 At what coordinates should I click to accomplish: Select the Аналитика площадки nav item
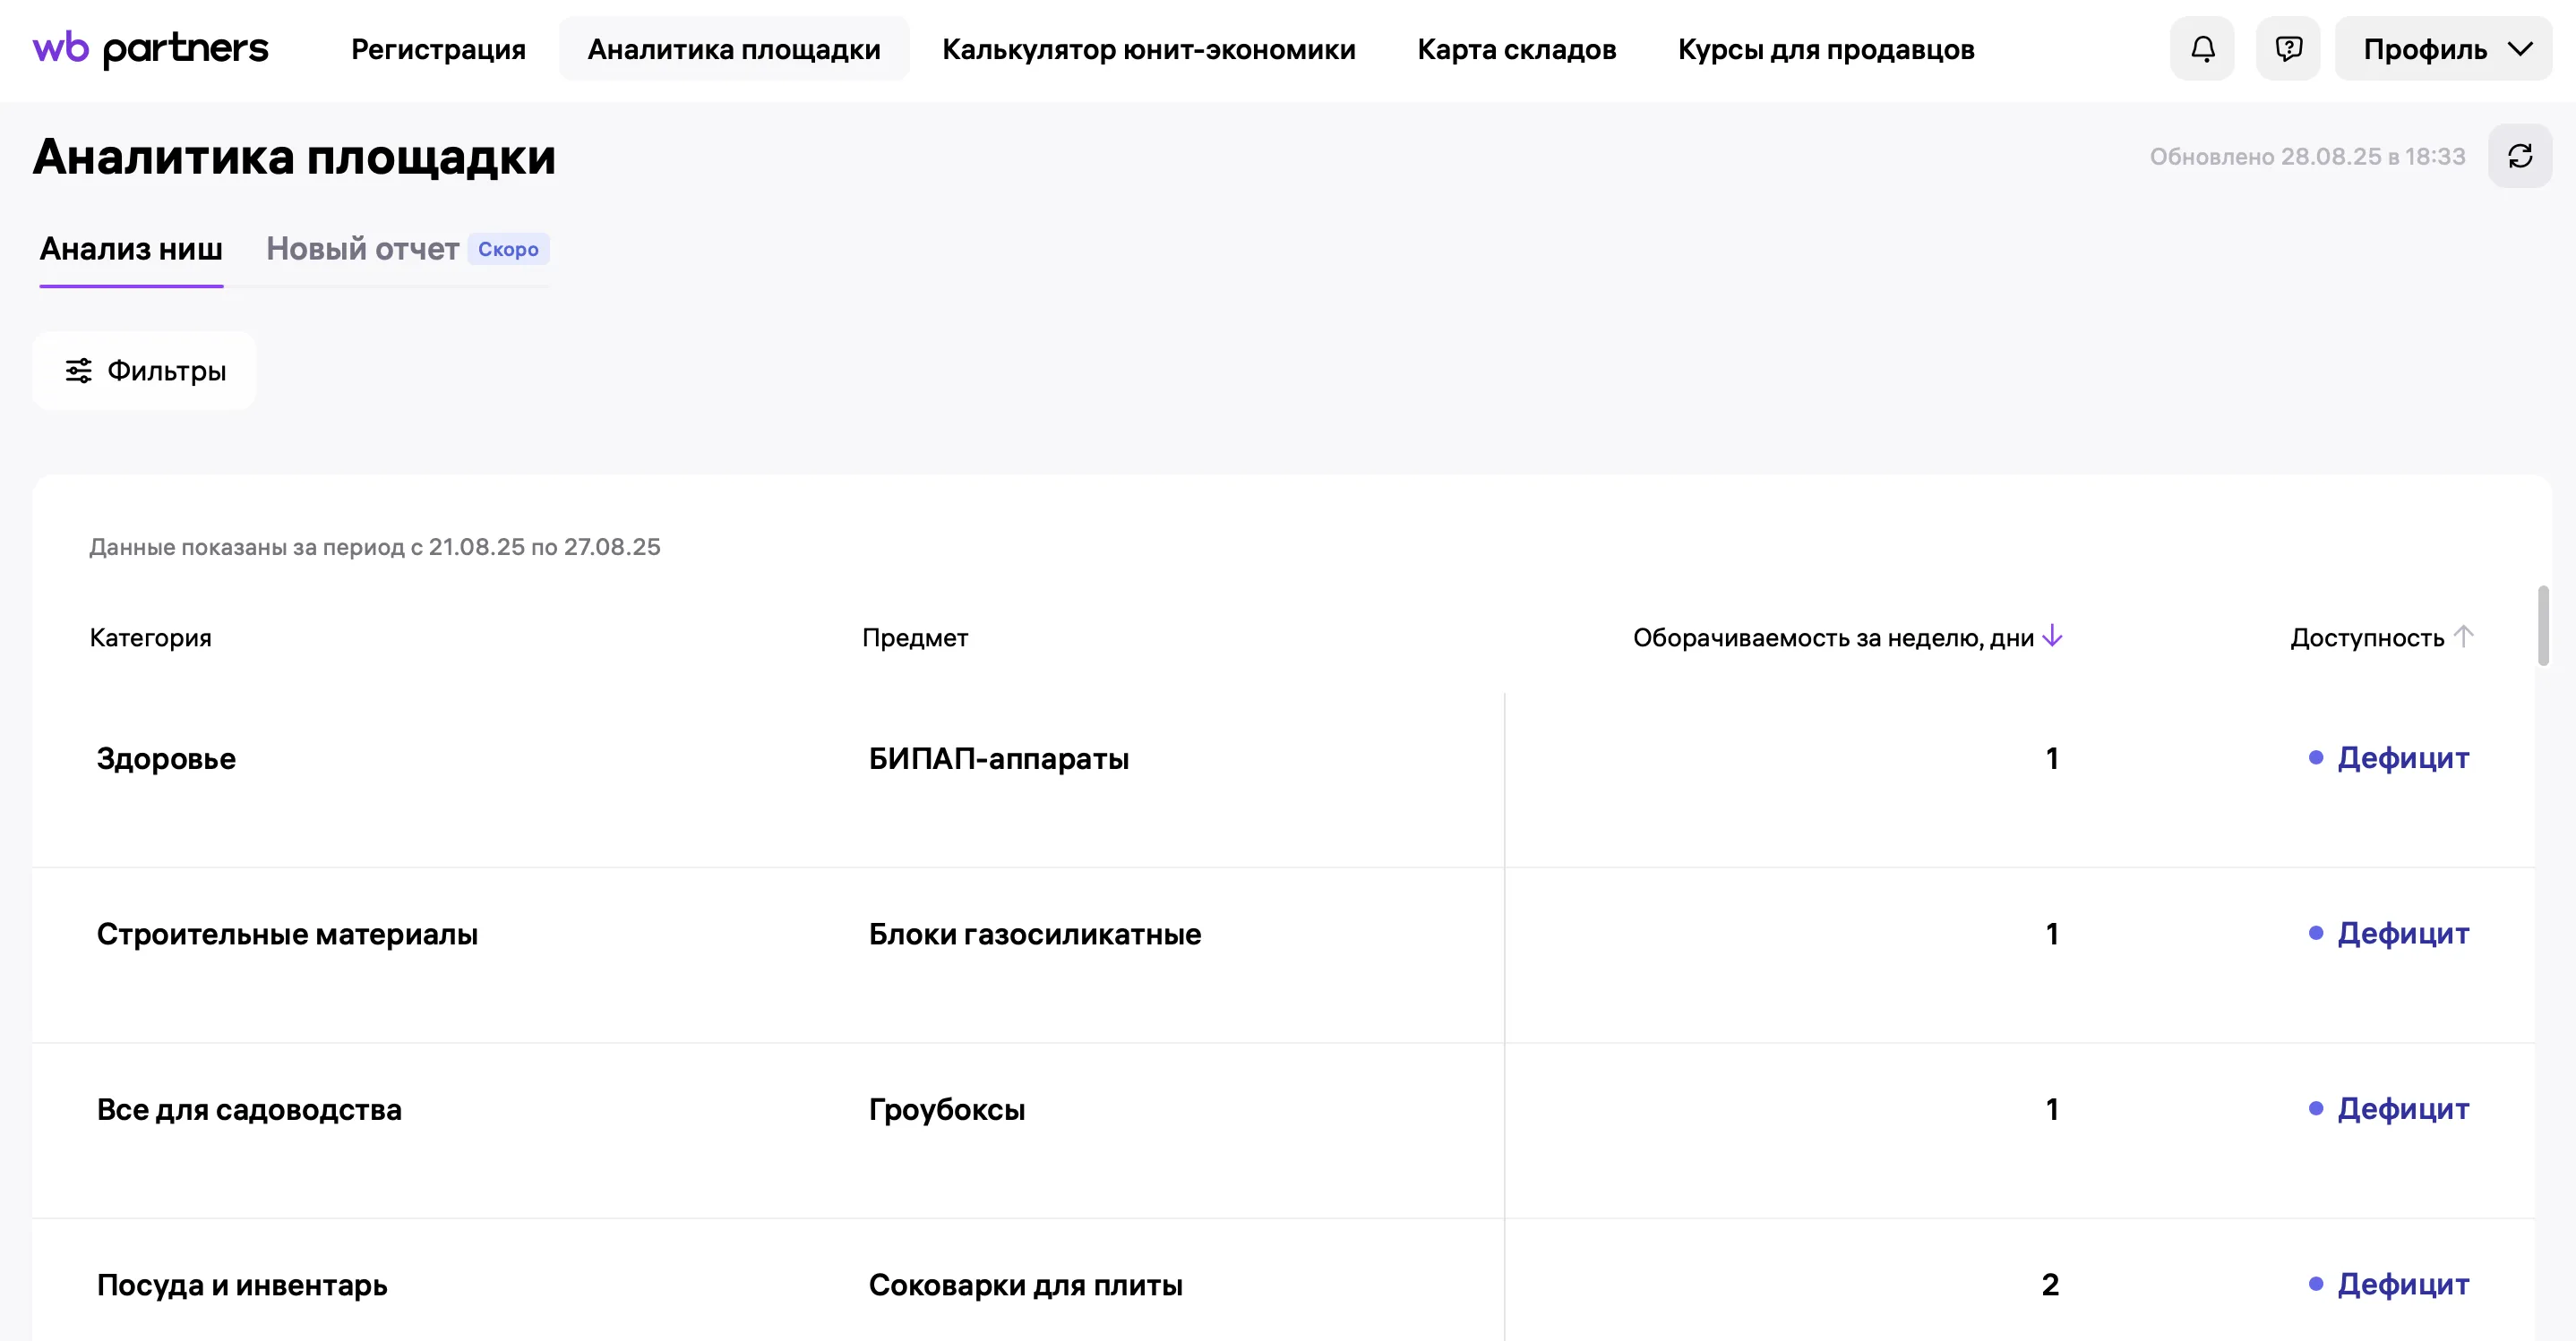click(x=734, y=49)
